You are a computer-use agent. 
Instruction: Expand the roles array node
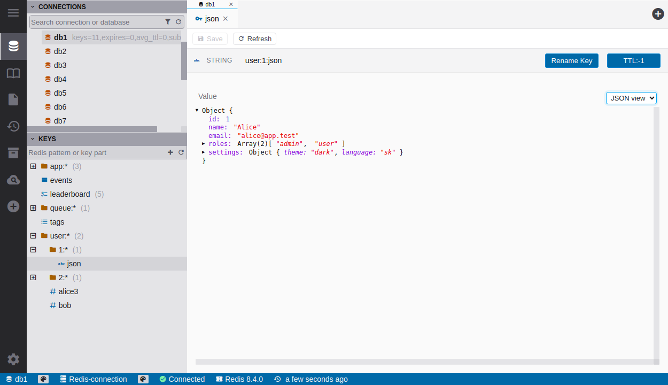(204, 144)
